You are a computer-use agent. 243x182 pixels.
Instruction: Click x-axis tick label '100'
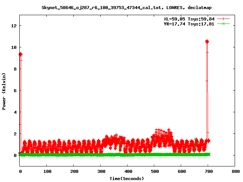coord(47,171)
